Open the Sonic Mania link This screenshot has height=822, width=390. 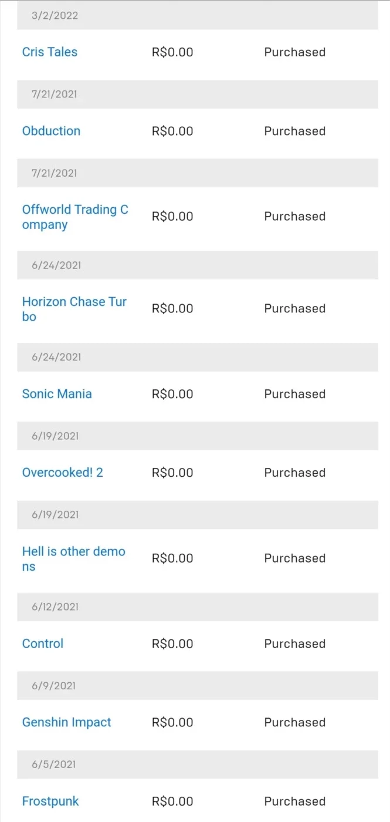tap(57, 394)
